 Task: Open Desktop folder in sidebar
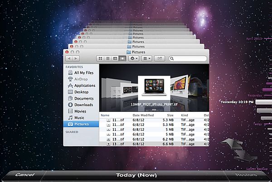[x=81, y=92]
